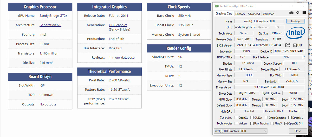Open the '1 in our database' reviews link
Screen dimensions: 312x137
[x=122, y=58]
